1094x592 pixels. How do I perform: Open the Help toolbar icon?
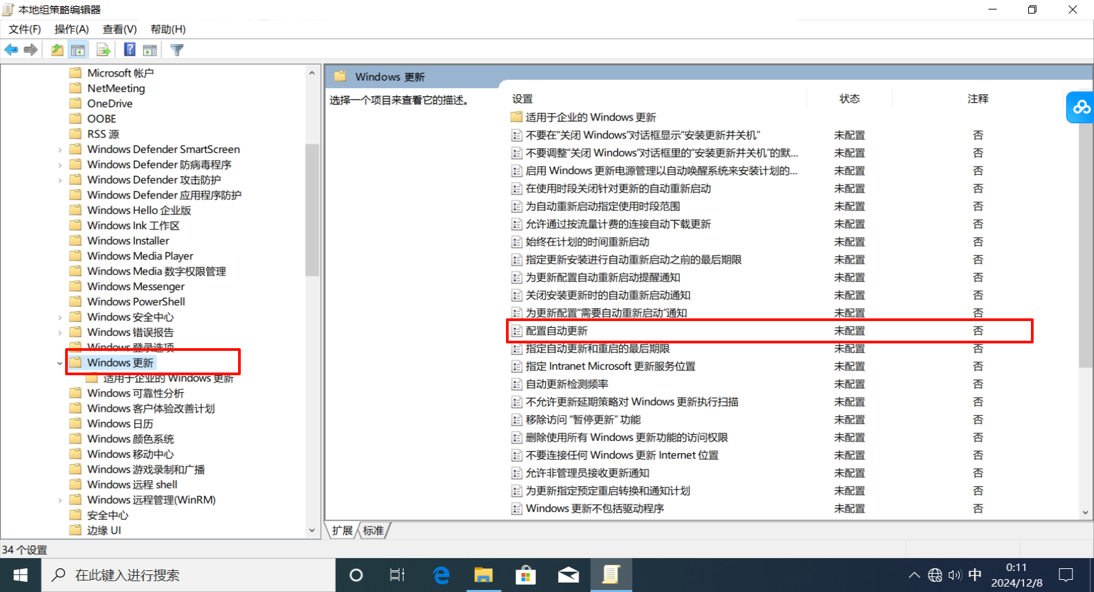click(130, 49)
